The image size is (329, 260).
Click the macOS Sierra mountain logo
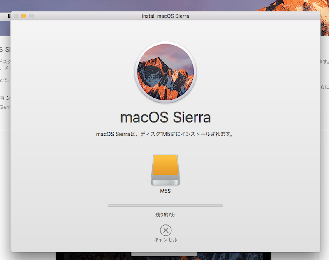[165, 72]
